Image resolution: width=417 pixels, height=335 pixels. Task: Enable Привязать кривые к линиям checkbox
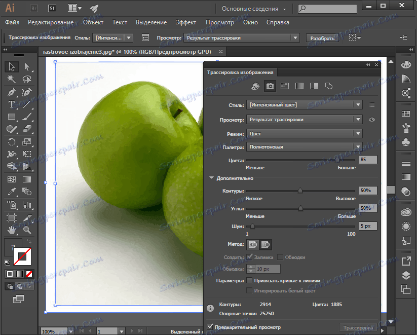click(x=249, y=280)
